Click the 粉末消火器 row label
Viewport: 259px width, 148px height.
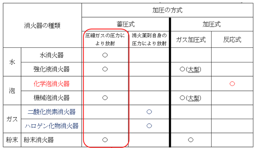click(39, 140)
